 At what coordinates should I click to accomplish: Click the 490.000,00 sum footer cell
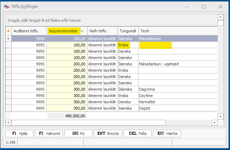[x=67, y=116]
